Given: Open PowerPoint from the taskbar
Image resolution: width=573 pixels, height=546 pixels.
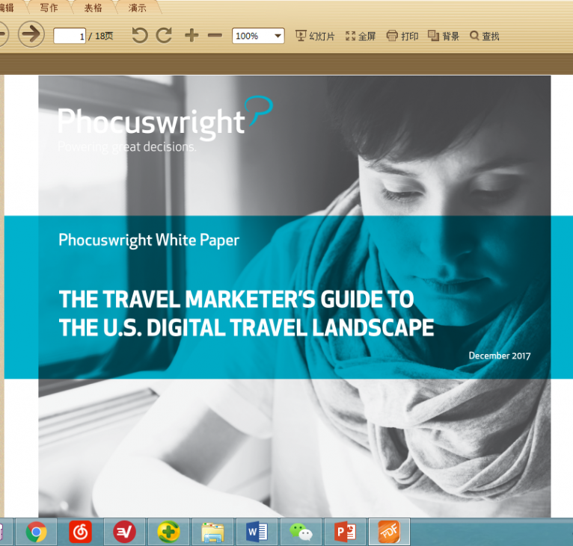Looking at the screenshot, I should pos(345,532).
